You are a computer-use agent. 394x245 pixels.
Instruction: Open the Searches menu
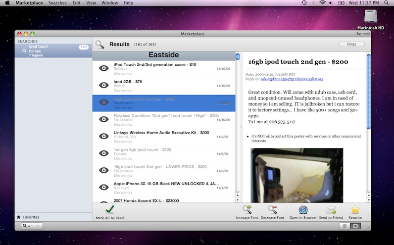(57, 3)
